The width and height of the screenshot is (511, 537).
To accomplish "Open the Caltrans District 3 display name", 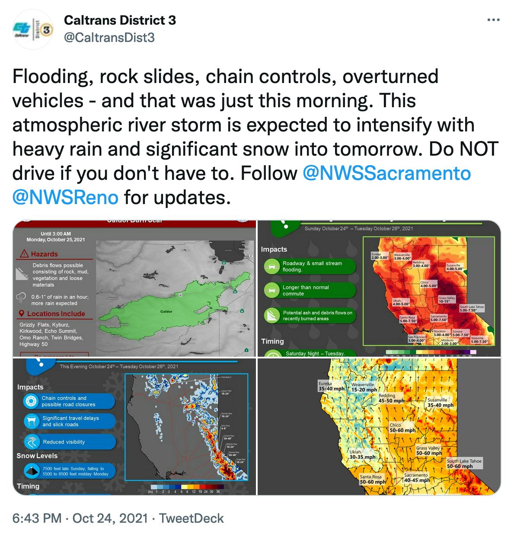I will point(120,20).
